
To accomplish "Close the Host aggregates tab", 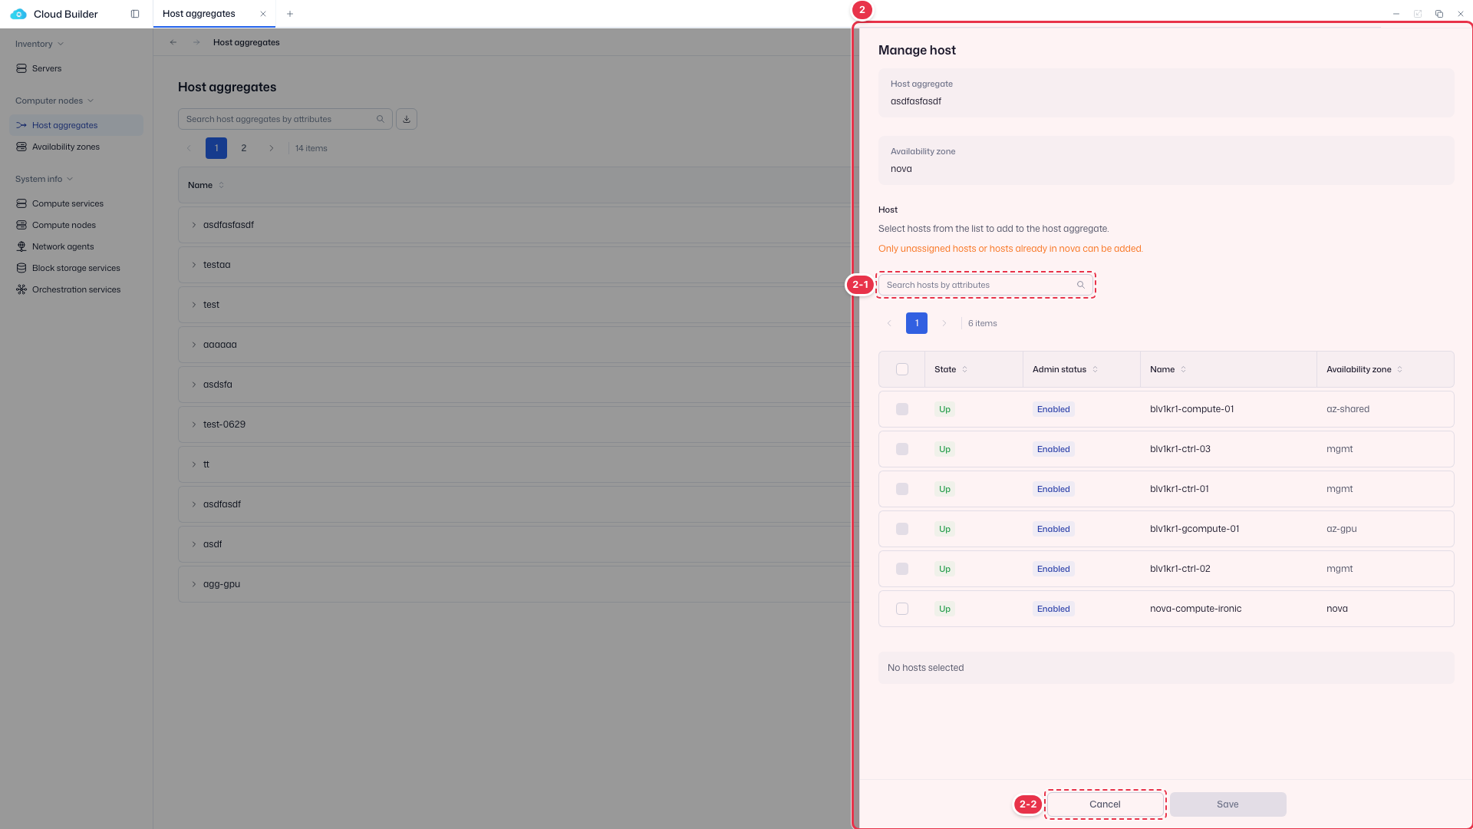I will pos(263,14).
